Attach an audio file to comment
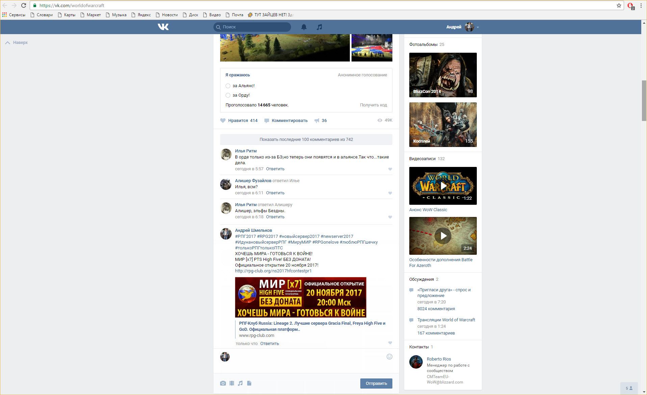Image resolution: width=647 pixels, height=395 pixels. 240,383
